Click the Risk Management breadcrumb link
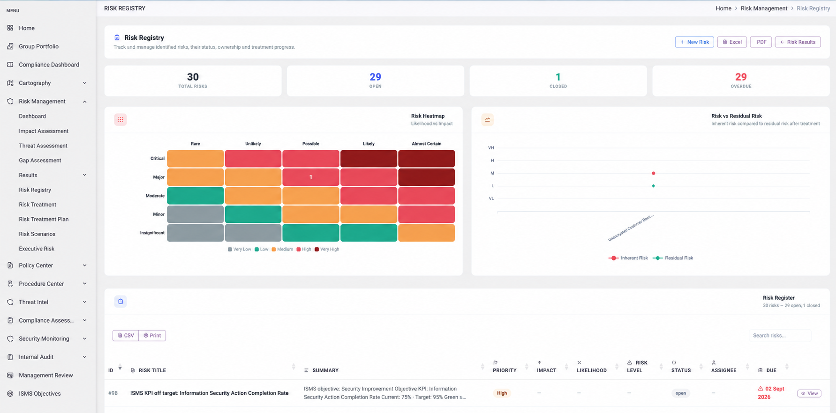 (764, 8)
